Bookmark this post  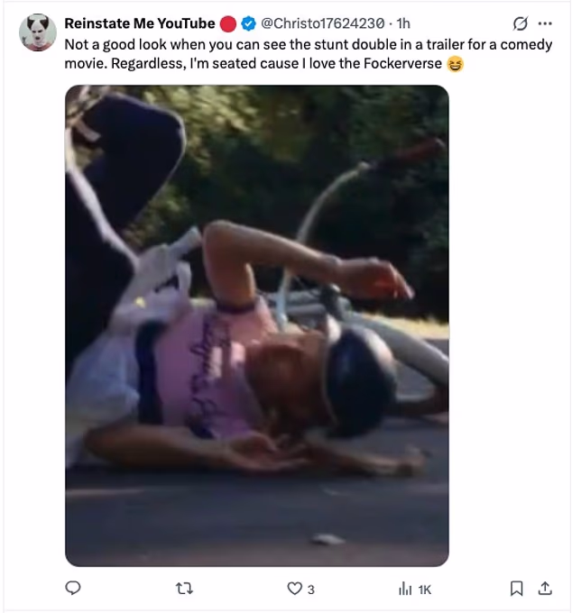click(516, 589)
